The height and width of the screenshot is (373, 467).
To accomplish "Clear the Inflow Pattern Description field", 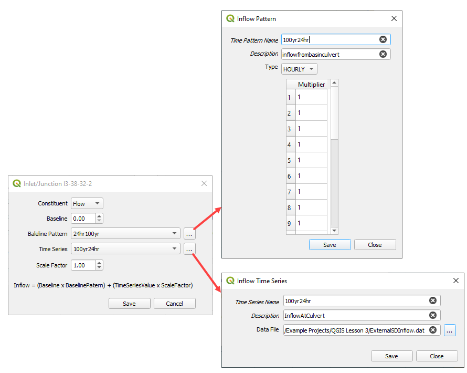I will click(383, 54).
